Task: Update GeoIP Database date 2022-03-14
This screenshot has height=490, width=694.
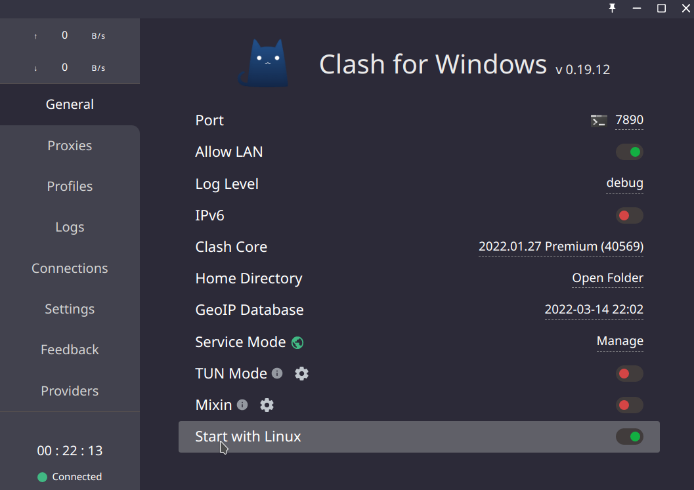Action: coord(594,309)
